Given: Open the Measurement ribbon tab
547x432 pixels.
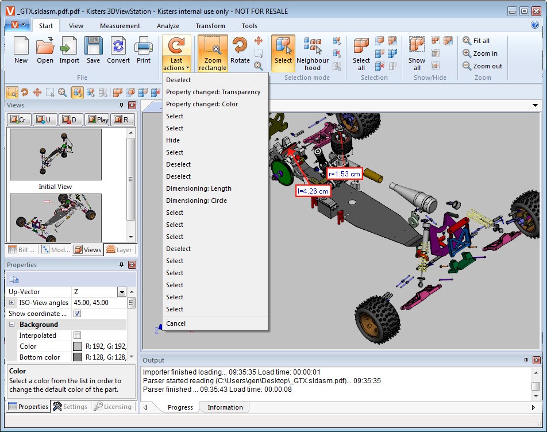Looking at the screenshot, I should click(120, 26).
